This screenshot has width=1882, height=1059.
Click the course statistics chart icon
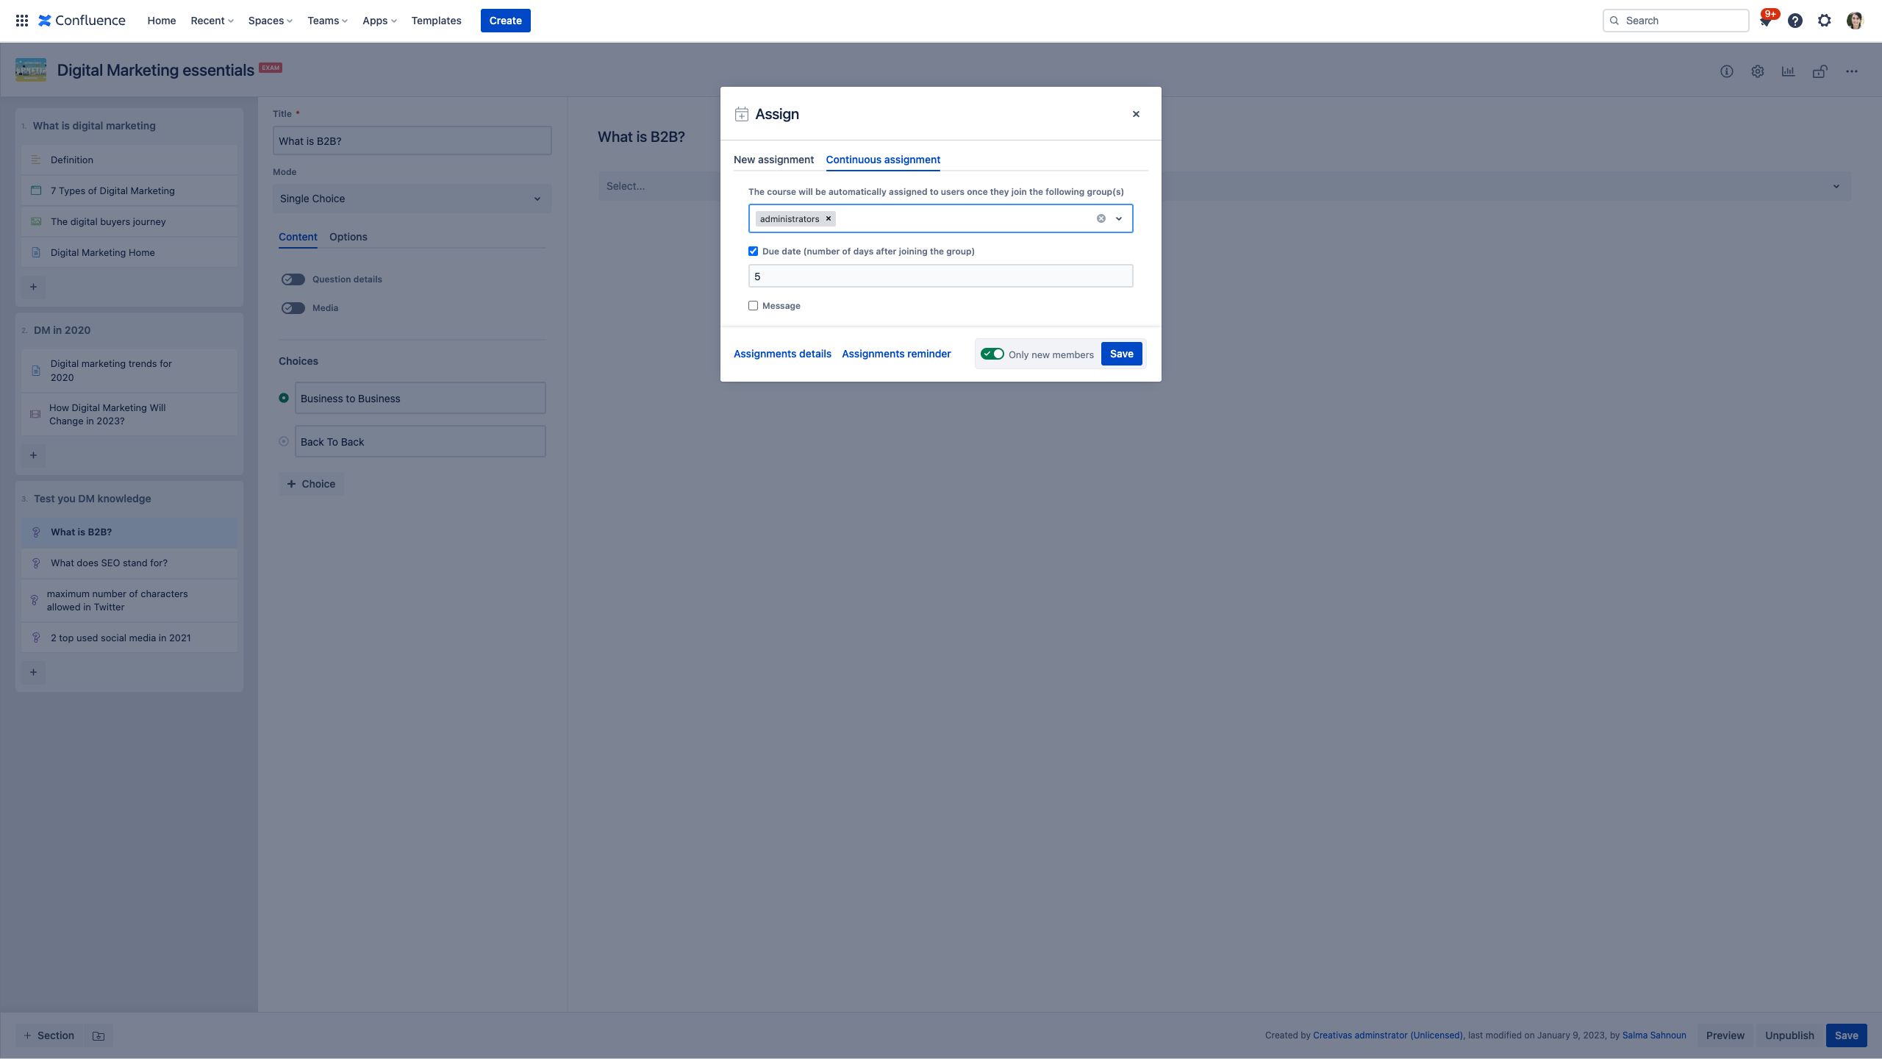coord(1788,71)
